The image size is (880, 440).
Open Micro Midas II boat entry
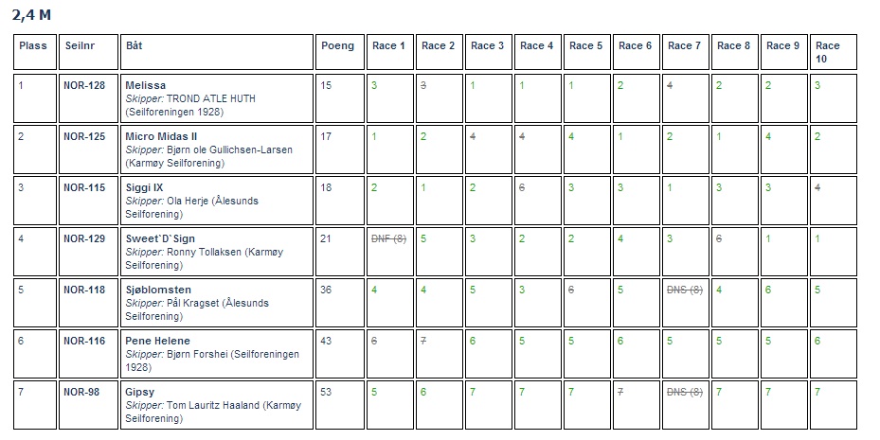pos(161,136)
